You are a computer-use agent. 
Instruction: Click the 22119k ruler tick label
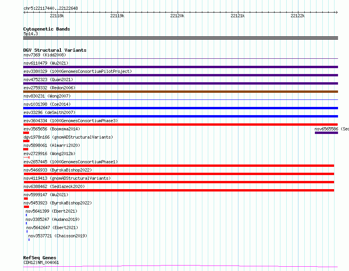(117, 16)
